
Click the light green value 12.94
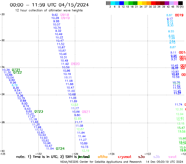tap(180, 114)
